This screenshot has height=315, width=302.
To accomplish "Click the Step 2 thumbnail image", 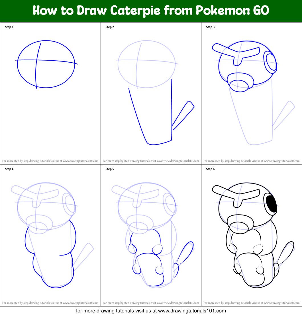I will pos(151,92).
